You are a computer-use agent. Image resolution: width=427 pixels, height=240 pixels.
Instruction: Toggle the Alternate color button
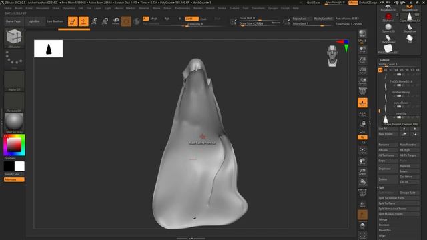[14, 179]
